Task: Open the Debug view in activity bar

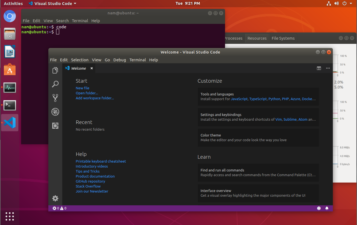Action: click(x=55, y=112)
